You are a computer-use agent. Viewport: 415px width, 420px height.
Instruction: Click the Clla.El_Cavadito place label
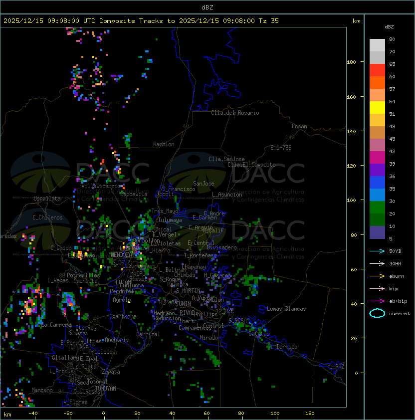[251, 165]
